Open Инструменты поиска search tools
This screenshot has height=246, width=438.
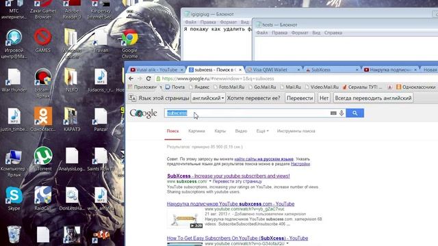(x=296, y=131)
